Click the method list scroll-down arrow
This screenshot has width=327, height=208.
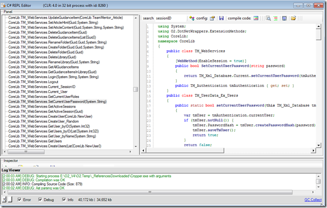click(136, 147)
